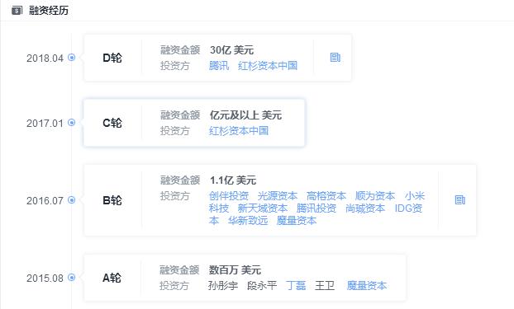Open the 光源资本 investor link

(278, 196)
